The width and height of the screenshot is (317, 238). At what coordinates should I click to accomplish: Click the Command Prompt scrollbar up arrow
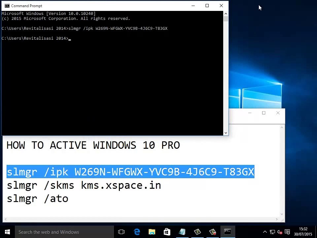pos(226,14)
